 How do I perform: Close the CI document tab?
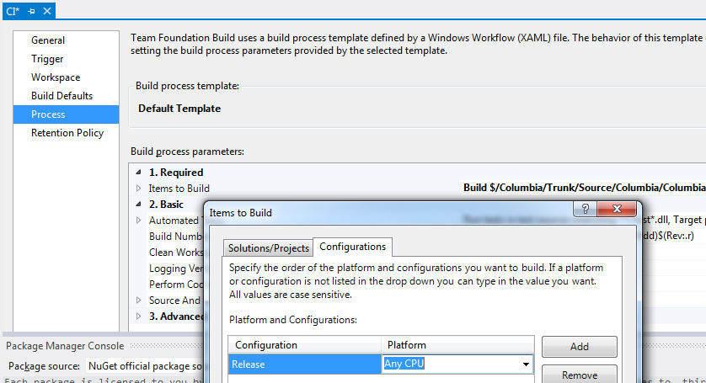46,11
